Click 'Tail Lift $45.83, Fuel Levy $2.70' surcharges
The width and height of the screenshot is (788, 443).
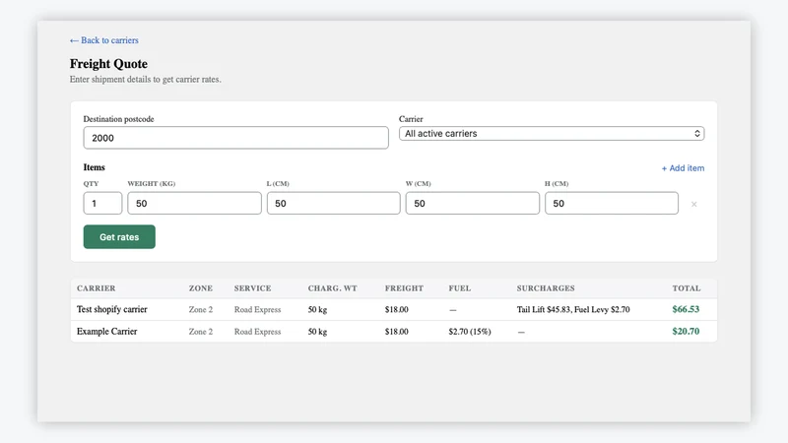573,309
